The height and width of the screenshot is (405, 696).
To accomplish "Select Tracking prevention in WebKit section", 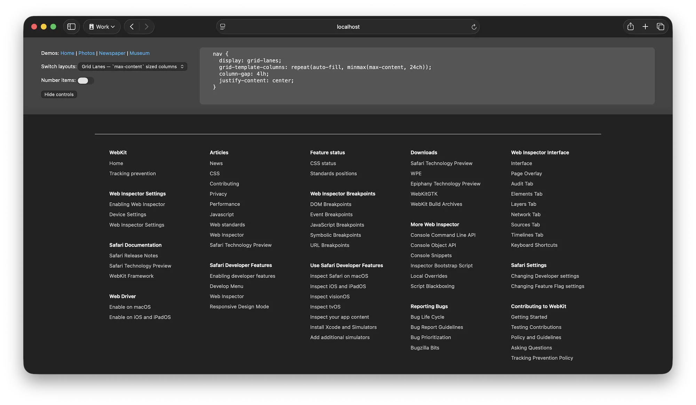I will [x=133, y=174].
